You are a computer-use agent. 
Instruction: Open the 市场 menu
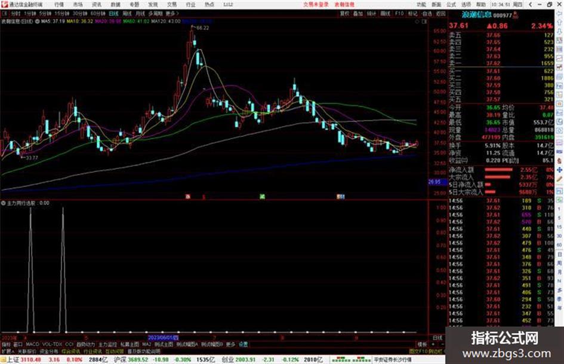coord(78,4)
